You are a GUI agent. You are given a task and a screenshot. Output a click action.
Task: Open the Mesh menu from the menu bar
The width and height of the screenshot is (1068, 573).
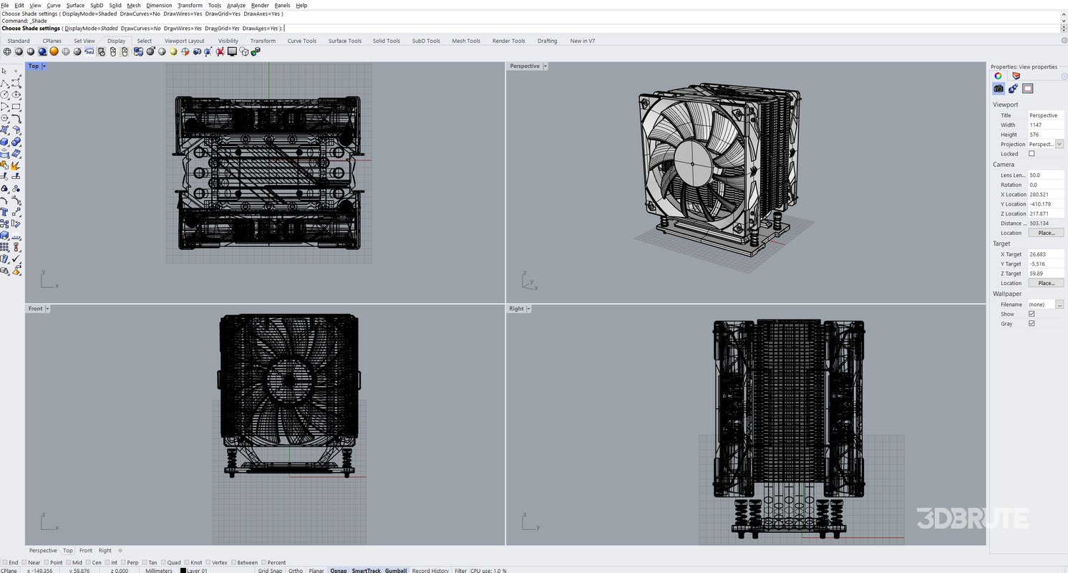pyautogui.click(x=134, y=5)
